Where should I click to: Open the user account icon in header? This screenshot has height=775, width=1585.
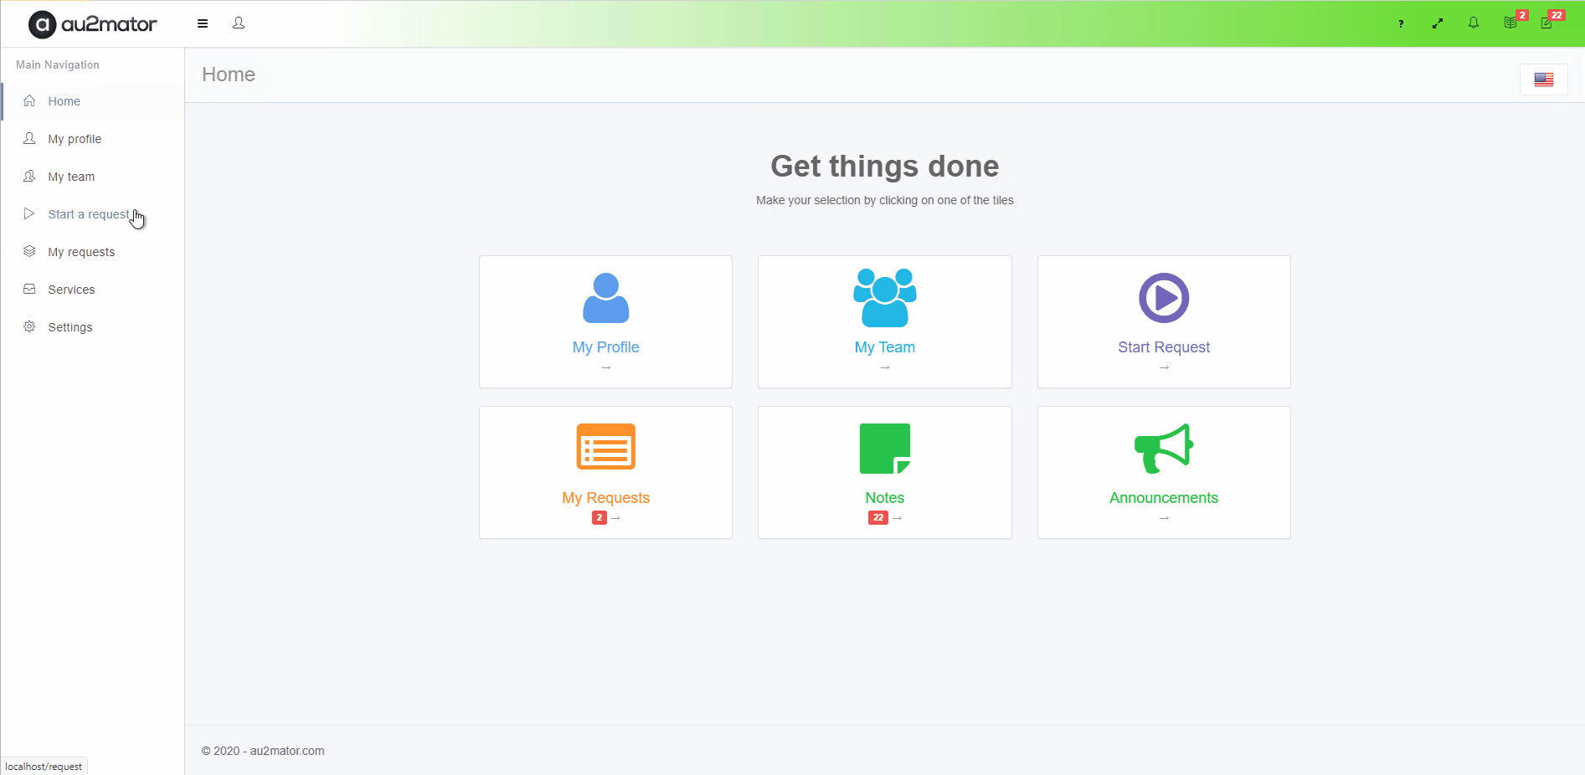click(x=239, y=23)
